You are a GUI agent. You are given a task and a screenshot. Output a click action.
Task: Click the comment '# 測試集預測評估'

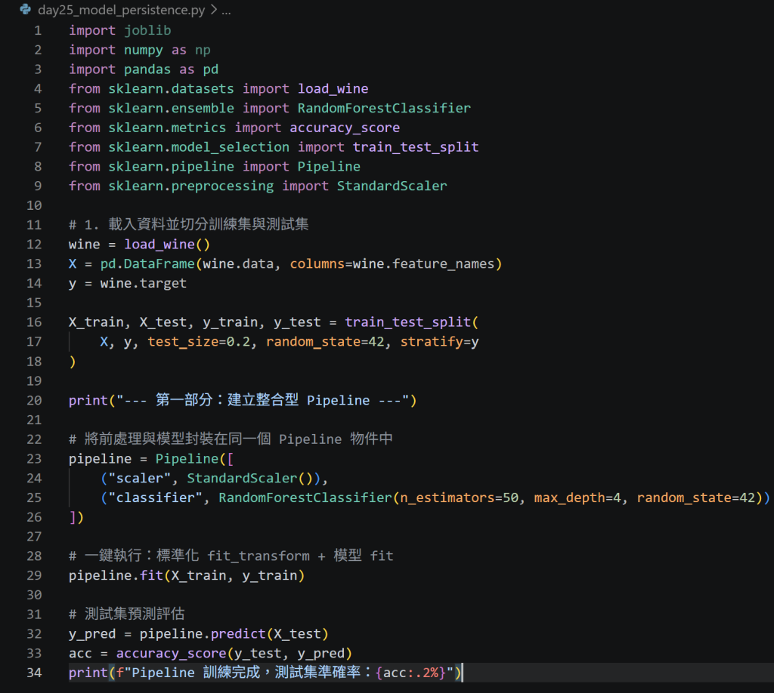[x=127, y=614]
